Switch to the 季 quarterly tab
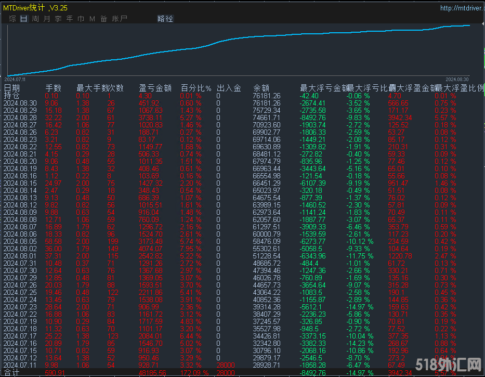Viewport: 485px width, 377px height. coord(58,19)
